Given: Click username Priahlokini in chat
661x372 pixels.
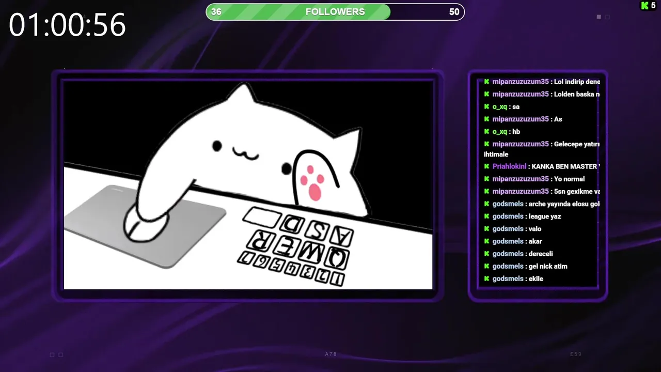Looking at the screenshot, I should [x=509, y=166].
